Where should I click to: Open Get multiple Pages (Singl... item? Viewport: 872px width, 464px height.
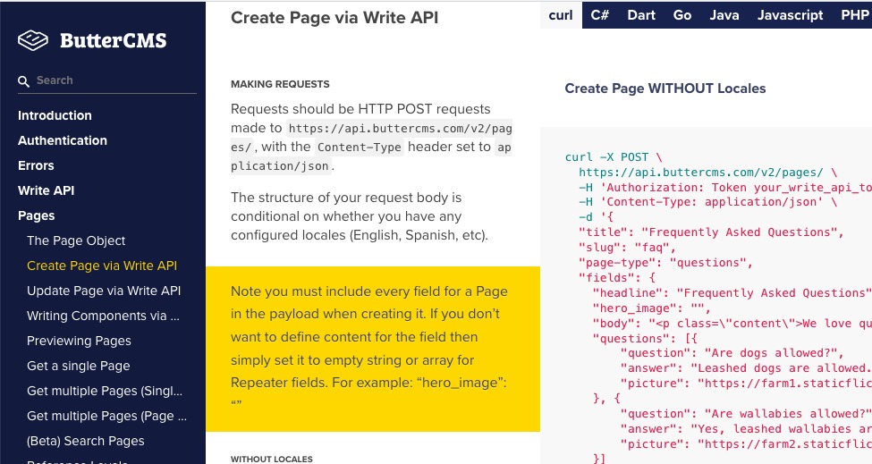point(105,391)
